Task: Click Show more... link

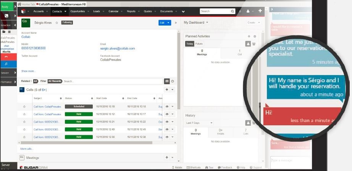Action: click(28, 71)
